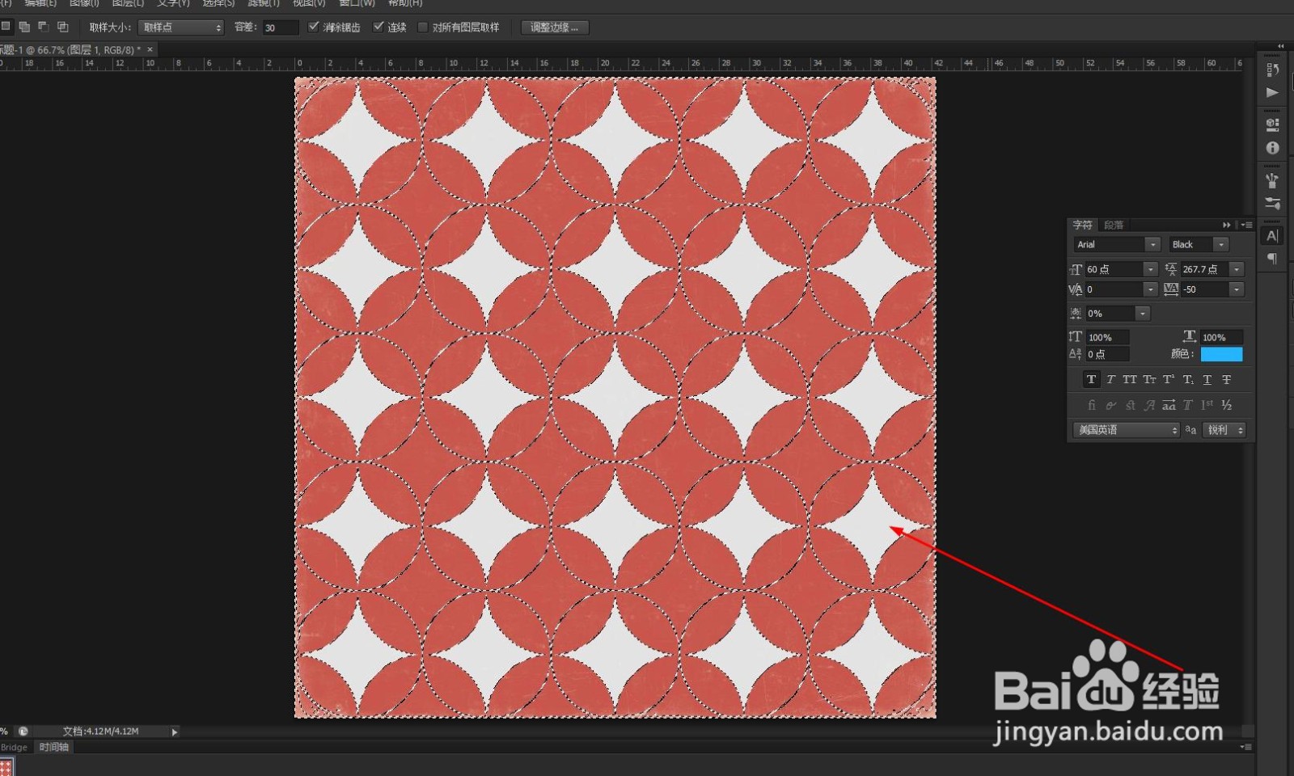Apply small caps (Tт) text style
Viewport: 1294px width, 776px height.
[x=1149, y=379]
